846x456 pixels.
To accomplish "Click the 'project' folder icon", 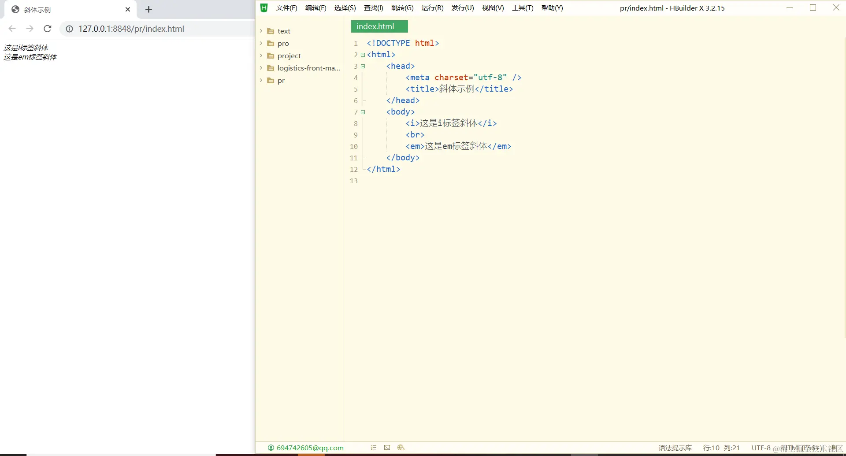I will click(271, 56).
